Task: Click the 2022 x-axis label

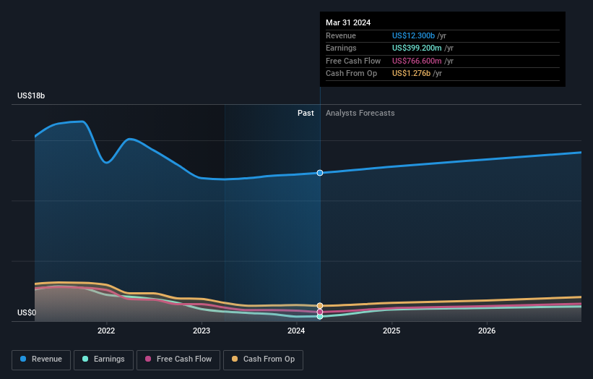Action: pos(106,331)
